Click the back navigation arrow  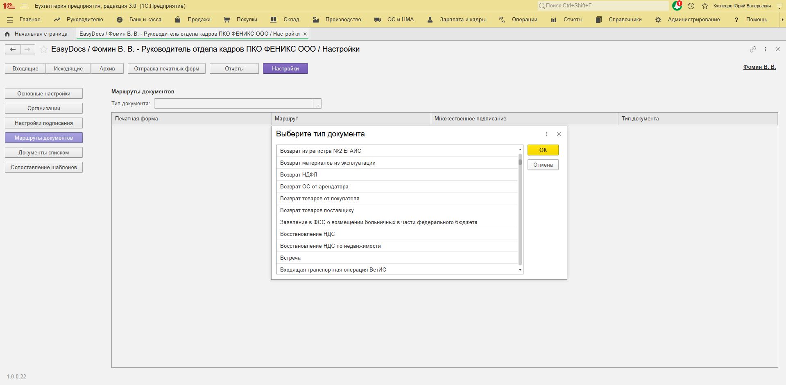(13, 49)
